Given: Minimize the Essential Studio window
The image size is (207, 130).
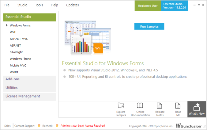Looking at the screenshot, I should tap(194, 5).
